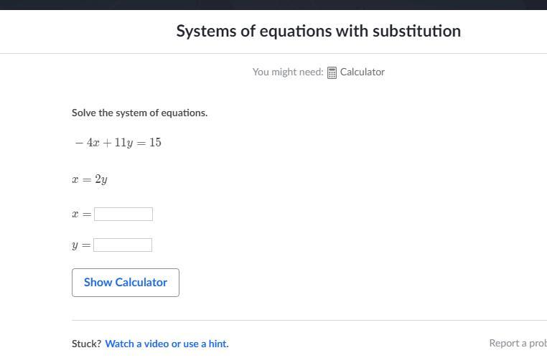Click the calculator icon beside Calculator

tap(332, 72)
